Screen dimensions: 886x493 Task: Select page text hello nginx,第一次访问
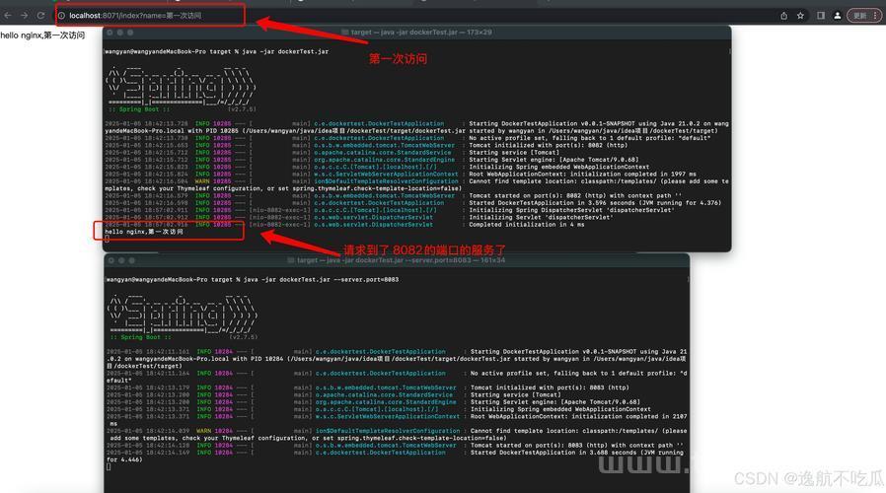tap(42, 35)
